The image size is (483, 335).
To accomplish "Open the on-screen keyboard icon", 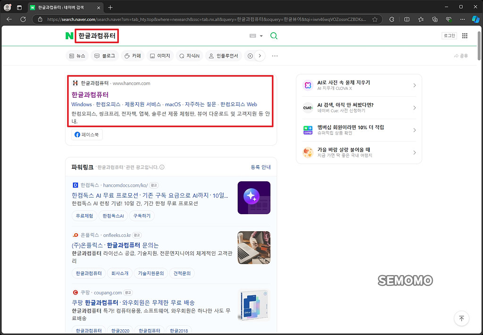I will pos(253,36).
